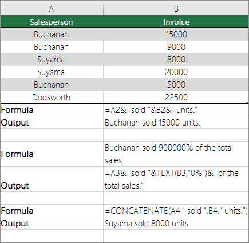Select the output cell 'Buchanan sold 15000 units.'
This screenshot has width=249, height=243.
(x=176, y=123)
